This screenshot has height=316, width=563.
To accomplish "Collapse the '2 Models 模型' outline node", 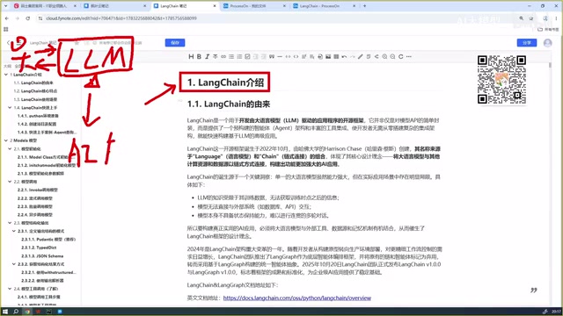I will pos(6,140).
